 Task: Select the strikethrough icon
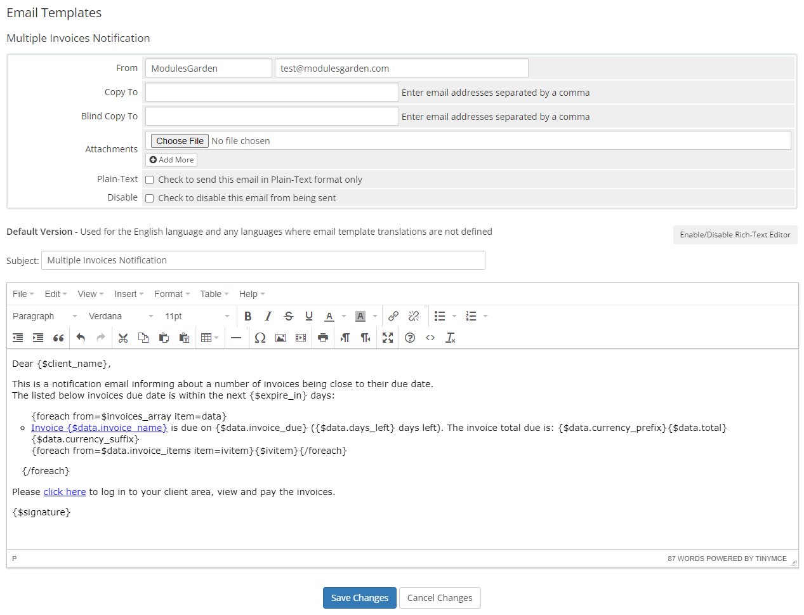click(x=288, y=315)
